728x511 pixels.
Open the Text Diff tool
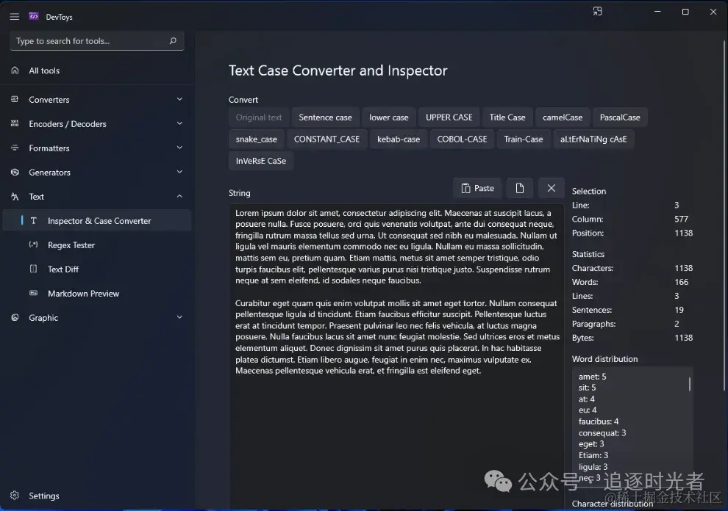click(x=97, y=269)
